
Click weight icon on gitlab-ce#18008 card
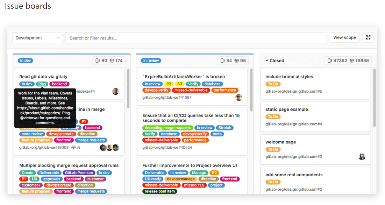73,148
